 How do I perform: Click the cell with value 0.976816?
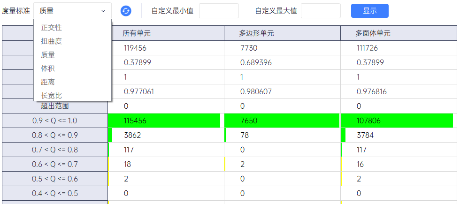[399, 92]
